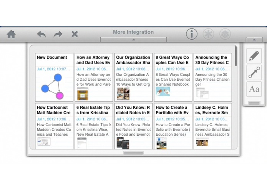Click the 30 Day Fitness note's screenshot image

202,93
